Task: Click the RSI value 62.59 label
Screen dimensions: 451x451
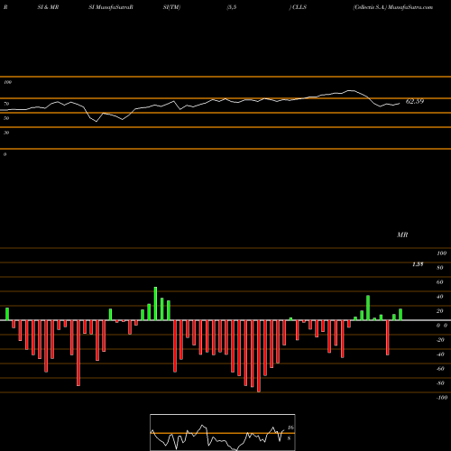Action: pyautogui.click(x=415, y=101)
